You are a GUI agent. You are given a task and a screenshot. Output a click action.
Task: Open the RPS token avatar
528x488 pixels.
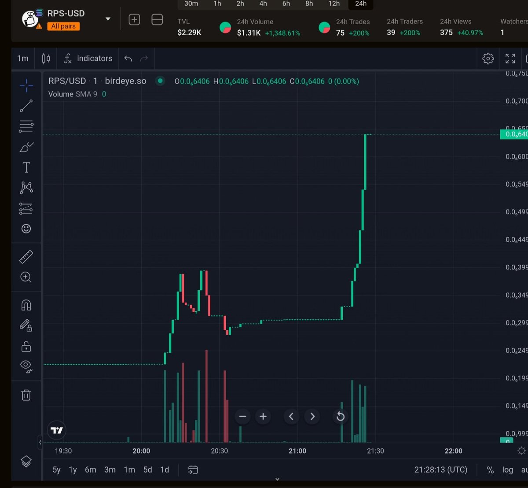tap(31, 18)
